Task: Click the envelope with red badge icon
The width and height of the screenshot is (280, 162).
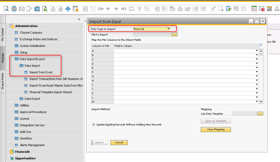Action: click(262, 9)
